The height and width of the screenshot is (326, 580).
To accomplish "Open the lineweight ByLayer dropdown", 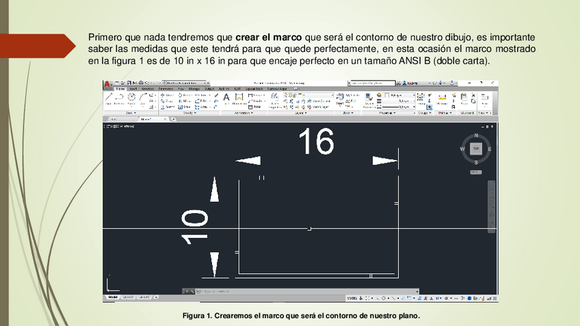I will coord(399,101).
